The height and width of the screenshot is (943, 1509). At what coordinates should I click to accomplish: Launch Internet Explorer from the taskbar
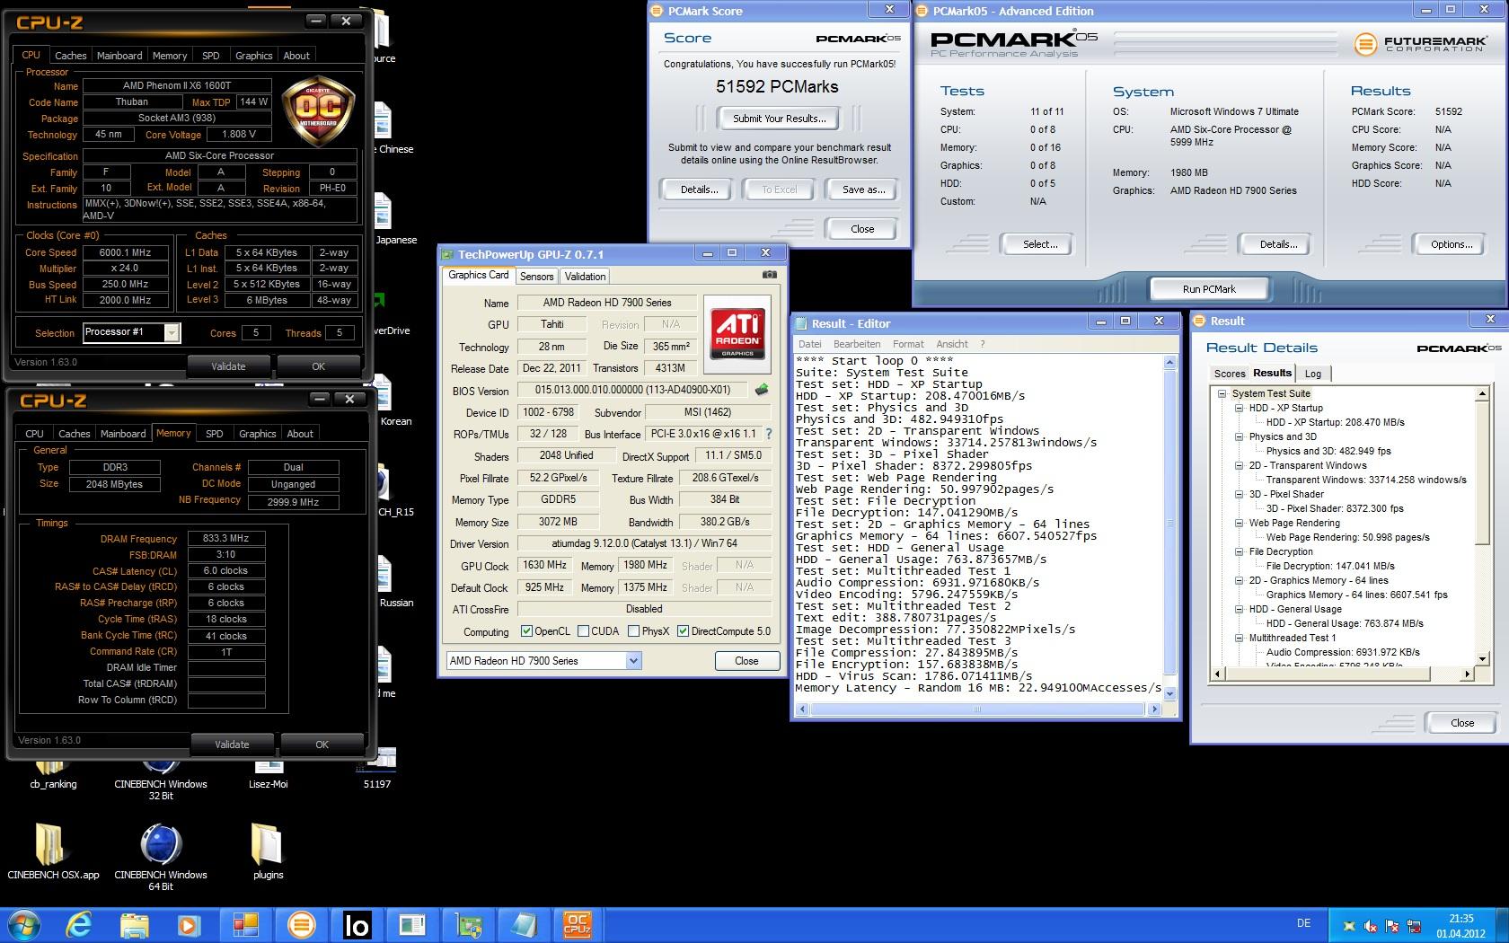pyautogui.click(x=80, y=925)
